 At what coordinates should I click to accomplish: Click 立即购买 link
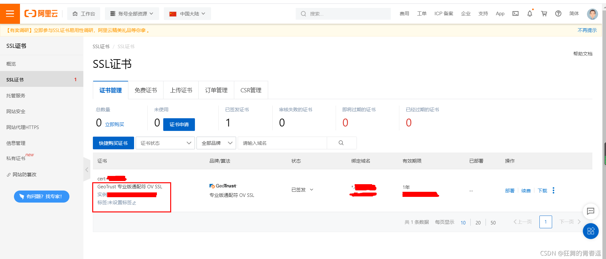pos(114,125)
